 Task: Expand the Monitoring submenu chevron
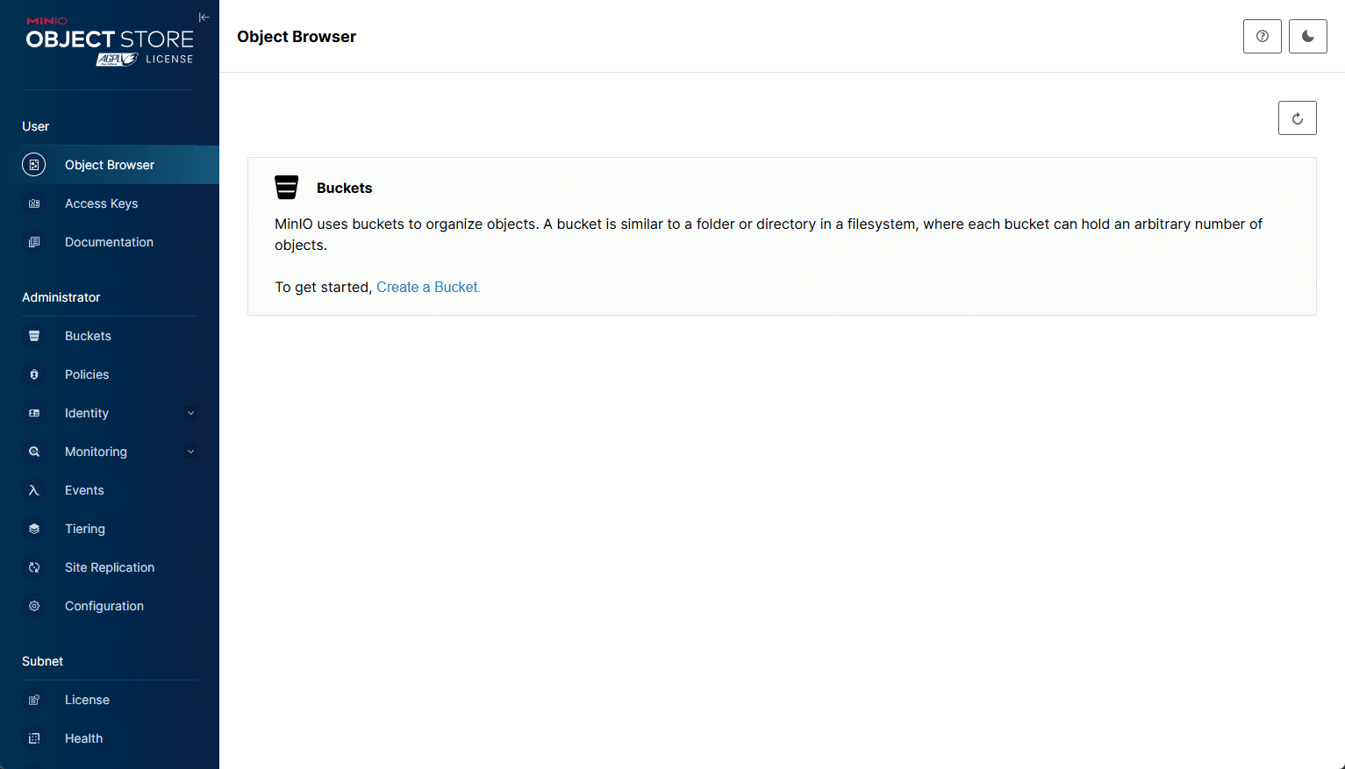pyautogui.click(x=190, y=452)
